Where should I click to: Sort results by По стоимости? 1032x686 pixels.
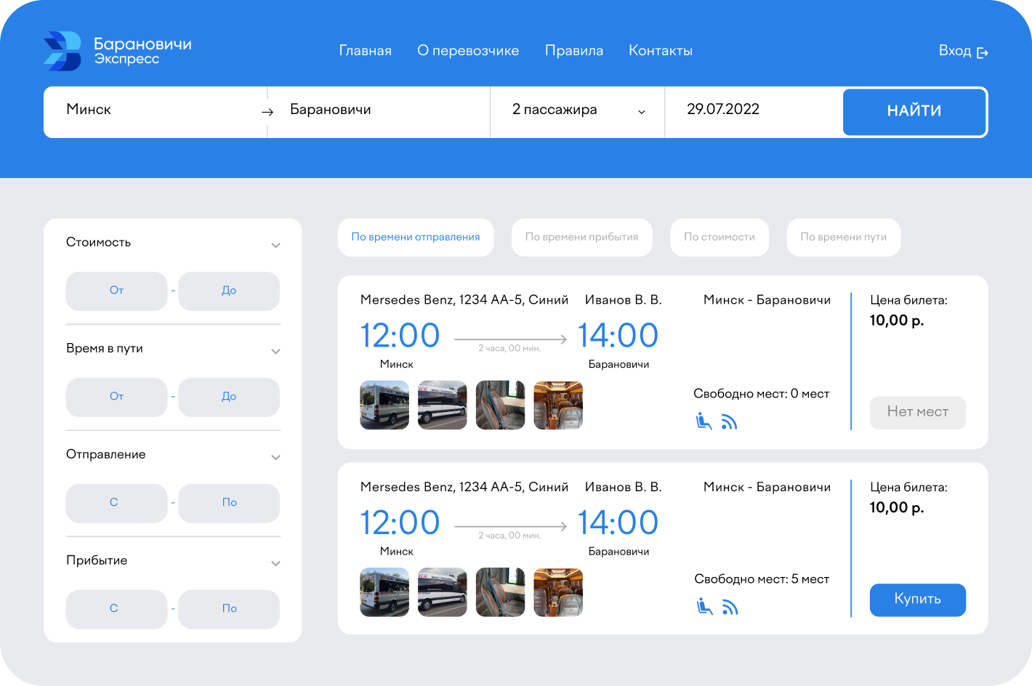[719, 237]
